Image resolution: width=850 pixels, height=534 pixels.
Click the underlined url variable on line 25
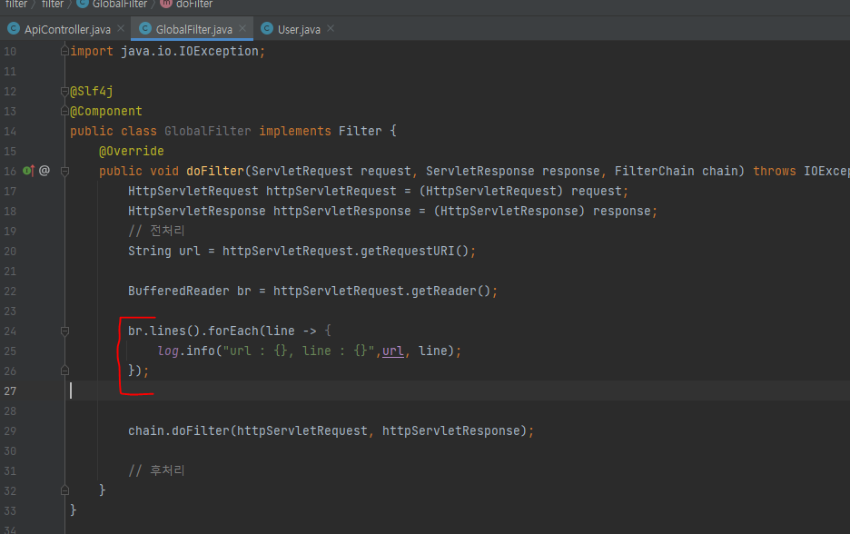click(x=392, y=351)
